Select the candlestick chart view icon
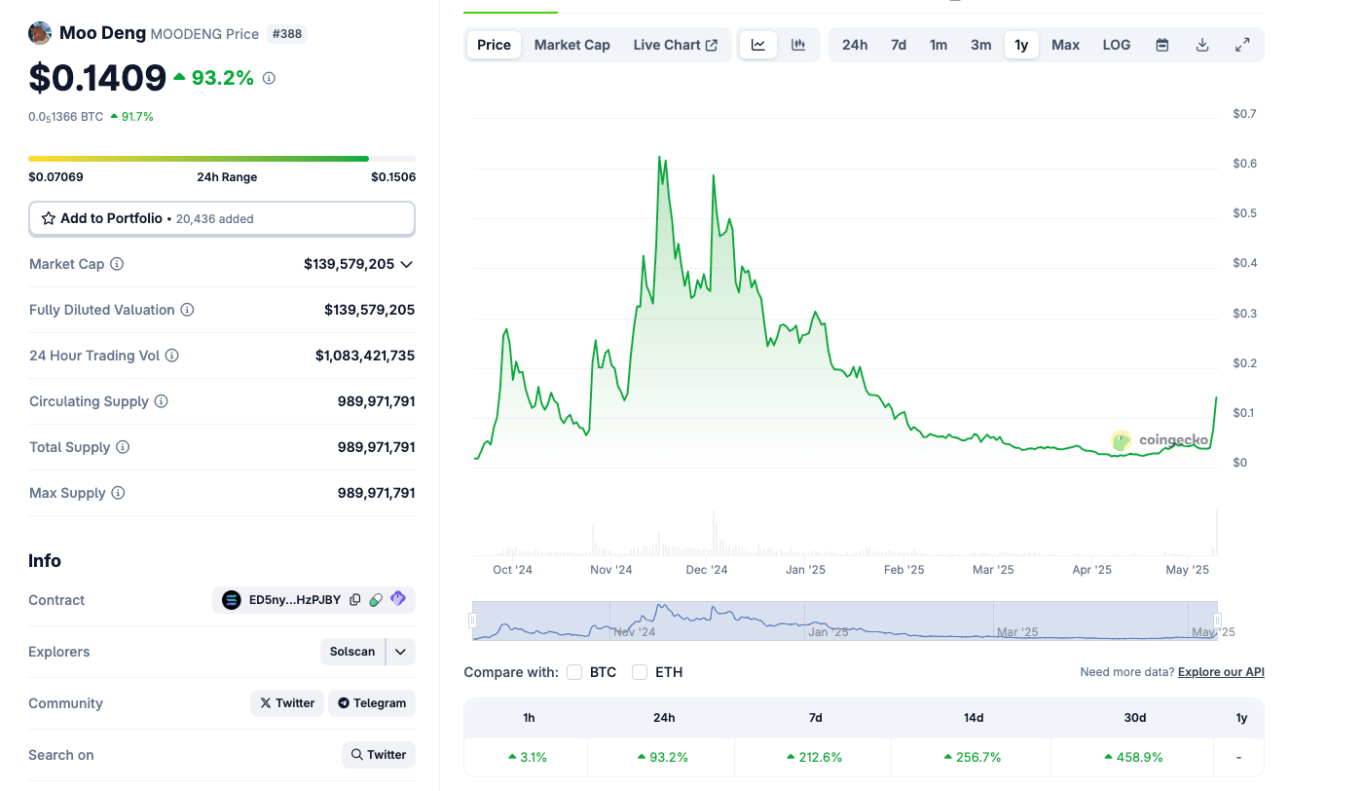The width and height of the screenshot is (1363, 791). pos(799,44)
